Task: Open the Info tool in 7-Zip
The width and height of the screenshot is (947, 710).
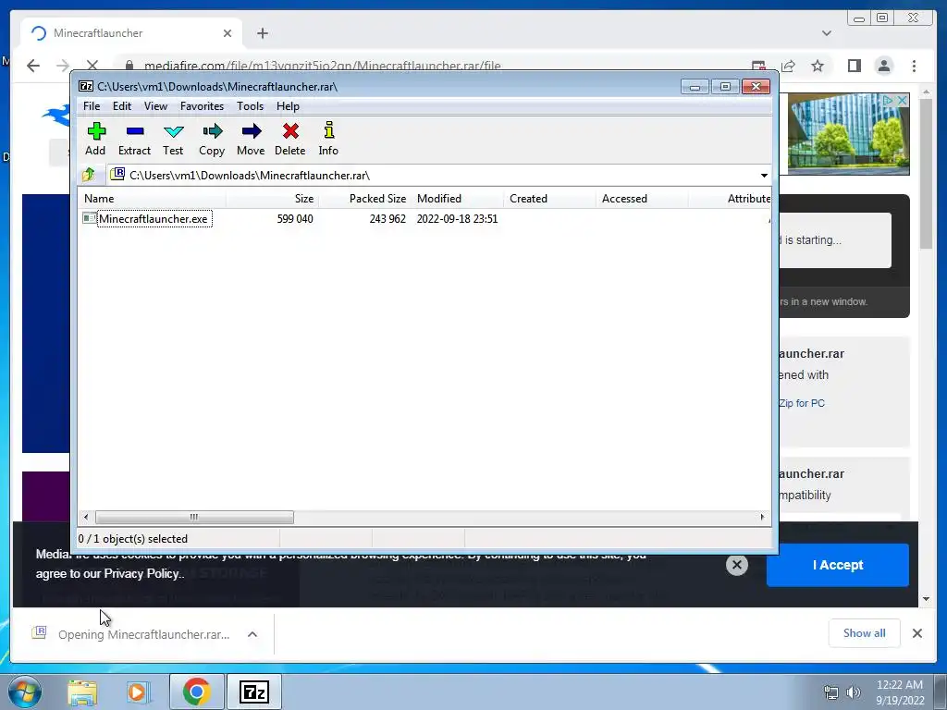Action: point(328,139)
